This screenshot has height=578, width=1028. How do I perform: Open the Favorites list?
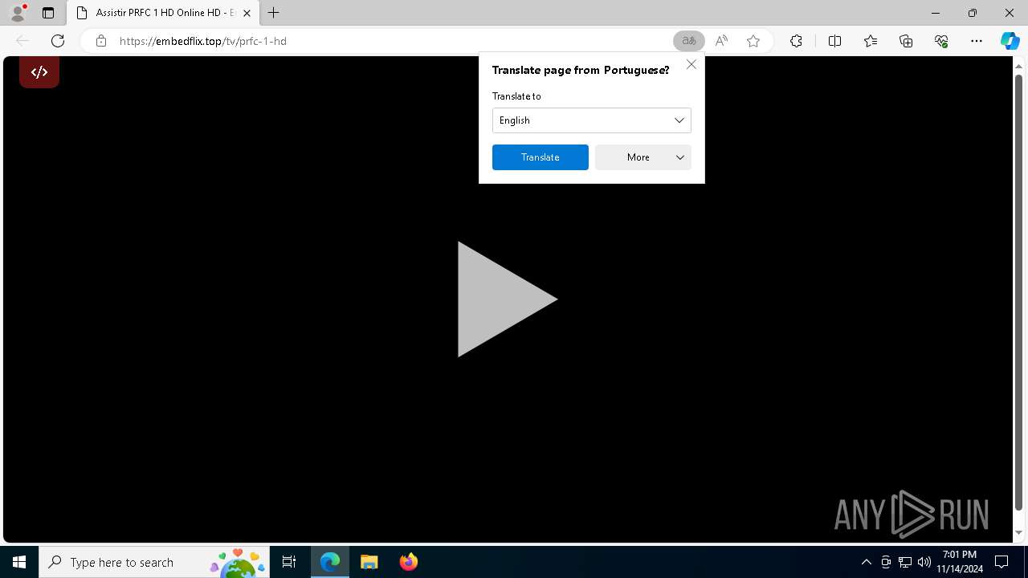871,41
